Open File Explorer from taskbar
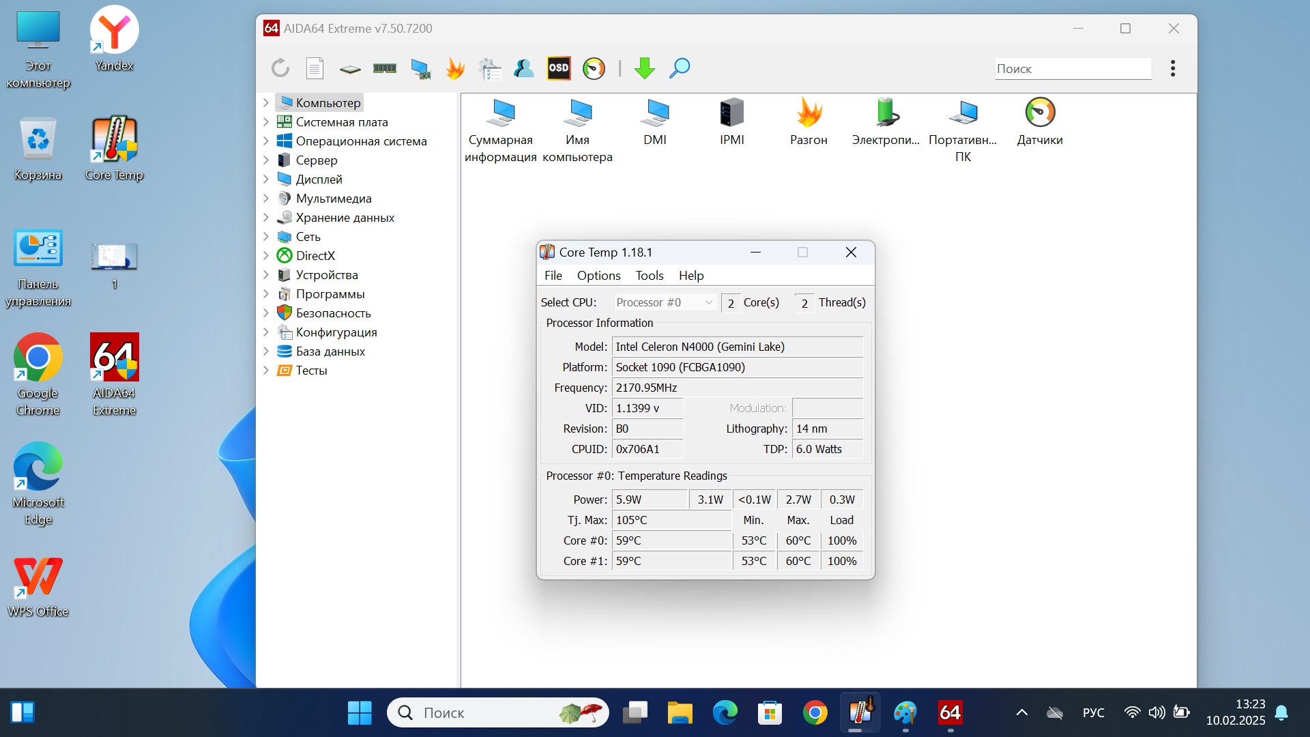Image resolution: width=1310 pixels, height=737 pixels. pos(680,712)
